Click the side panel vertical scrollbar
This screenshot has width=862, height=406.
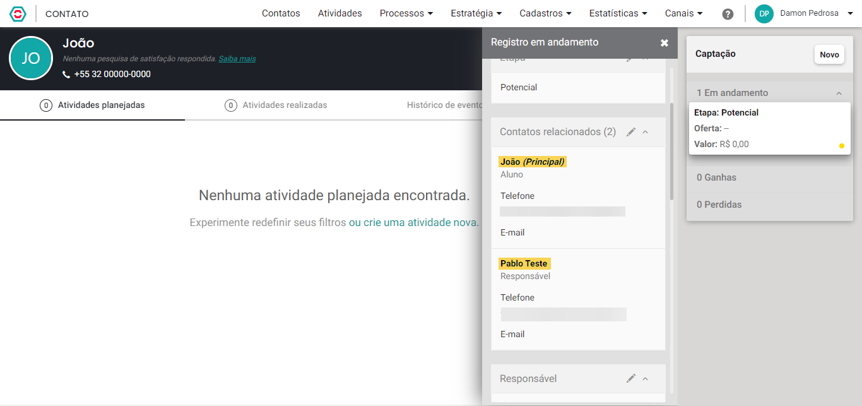[672, 152]
